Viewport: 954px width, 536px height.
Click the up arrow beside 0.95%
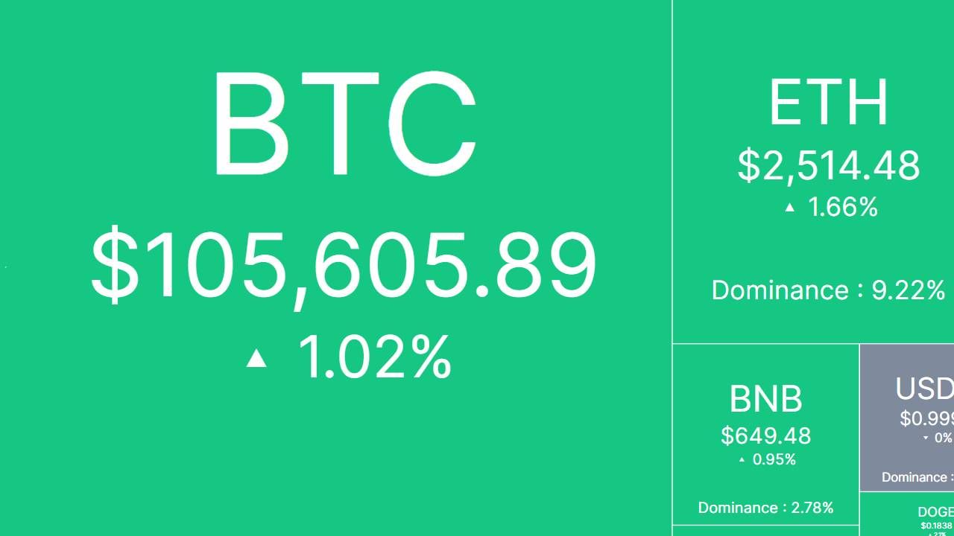(742, 460)
